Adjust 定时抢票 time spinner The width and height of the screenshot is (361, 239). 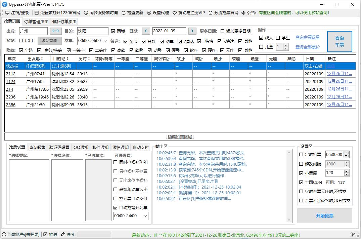pos(346,154)
